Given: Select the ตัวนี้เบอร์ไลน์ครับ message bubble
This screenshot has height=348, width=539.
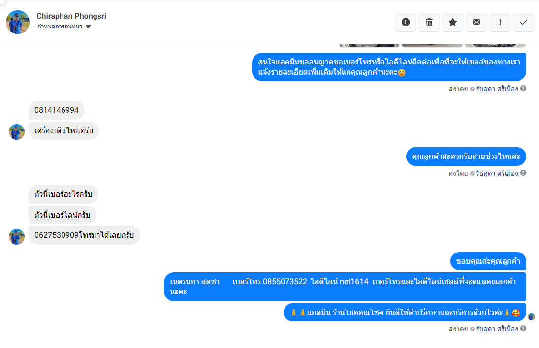Looking at the screenshot, I should [x=62, y=215].
